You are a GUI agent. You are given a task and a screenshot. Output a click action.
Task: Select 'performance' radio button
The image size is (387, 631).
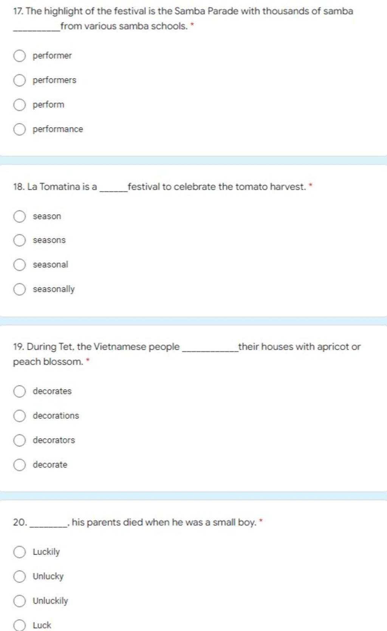pos(20,129)
